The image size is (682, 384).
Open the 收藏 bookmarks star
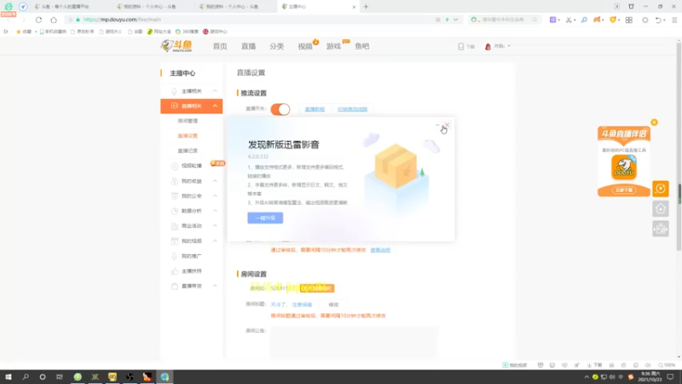coord(24,32)
